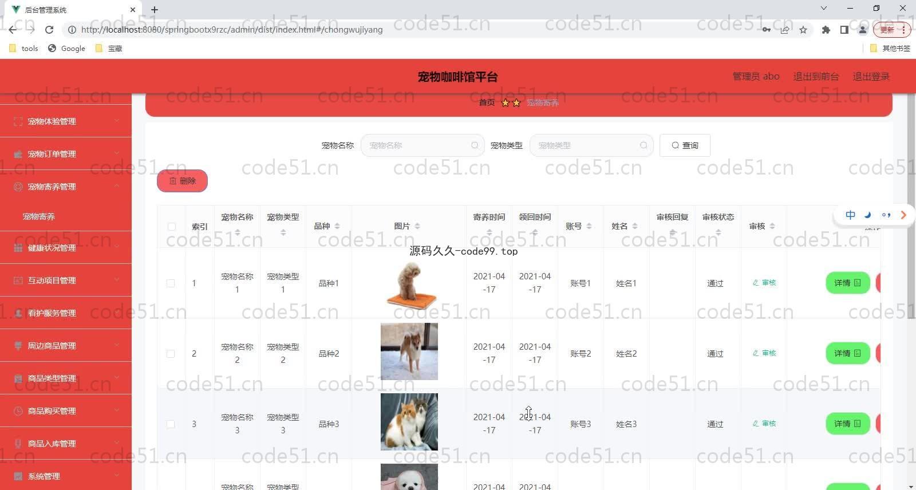Open the tab search dropdown arrow
This screenshot has width=916, height=490.
pos(823,9)
